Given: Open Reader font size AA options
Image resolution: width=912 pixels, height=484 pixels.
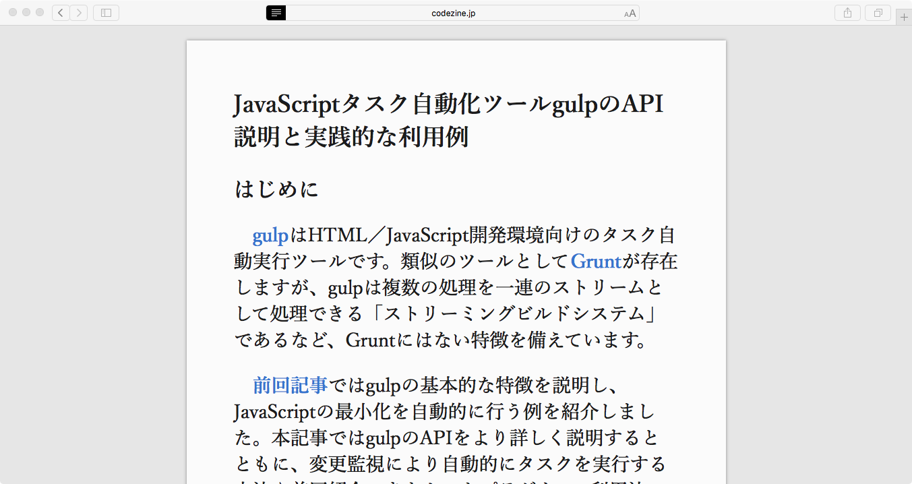Looking at the screenshot, I should point(630,13).
